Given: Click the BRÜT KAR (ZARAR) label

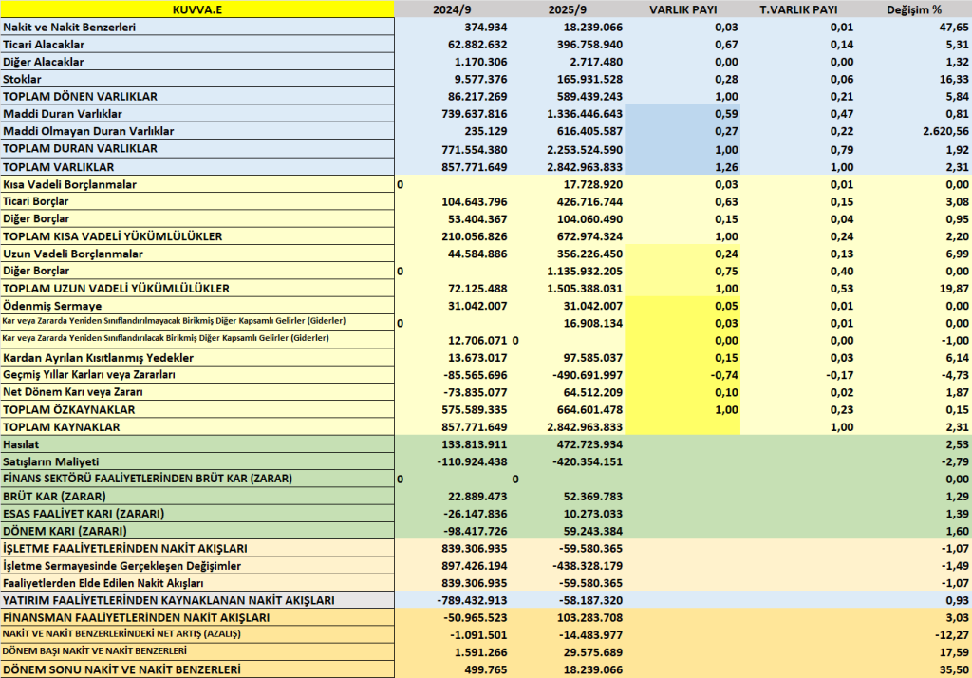Looking at the screenshot, I should 54,497.
